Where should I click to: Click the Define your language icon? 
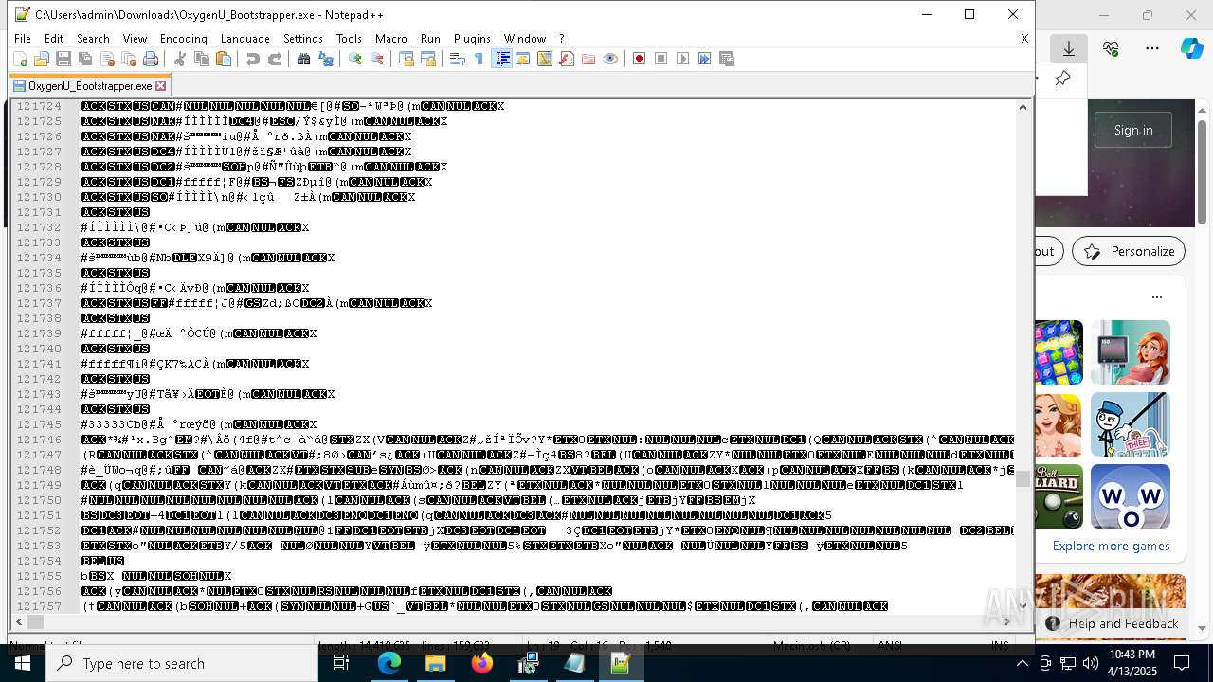(x=523, y=59)
